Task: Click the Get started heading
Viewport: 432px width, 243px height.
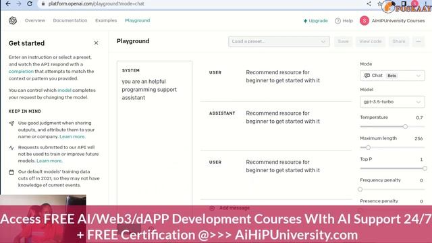Action: 26,43
